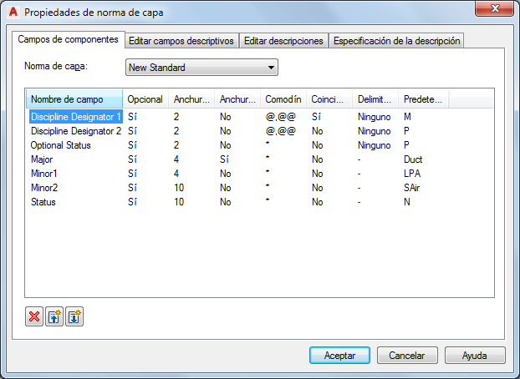The width and height of the screenshot is (520, 379).
Task: Click the add field above icon
Action: [x=54, y=316]
